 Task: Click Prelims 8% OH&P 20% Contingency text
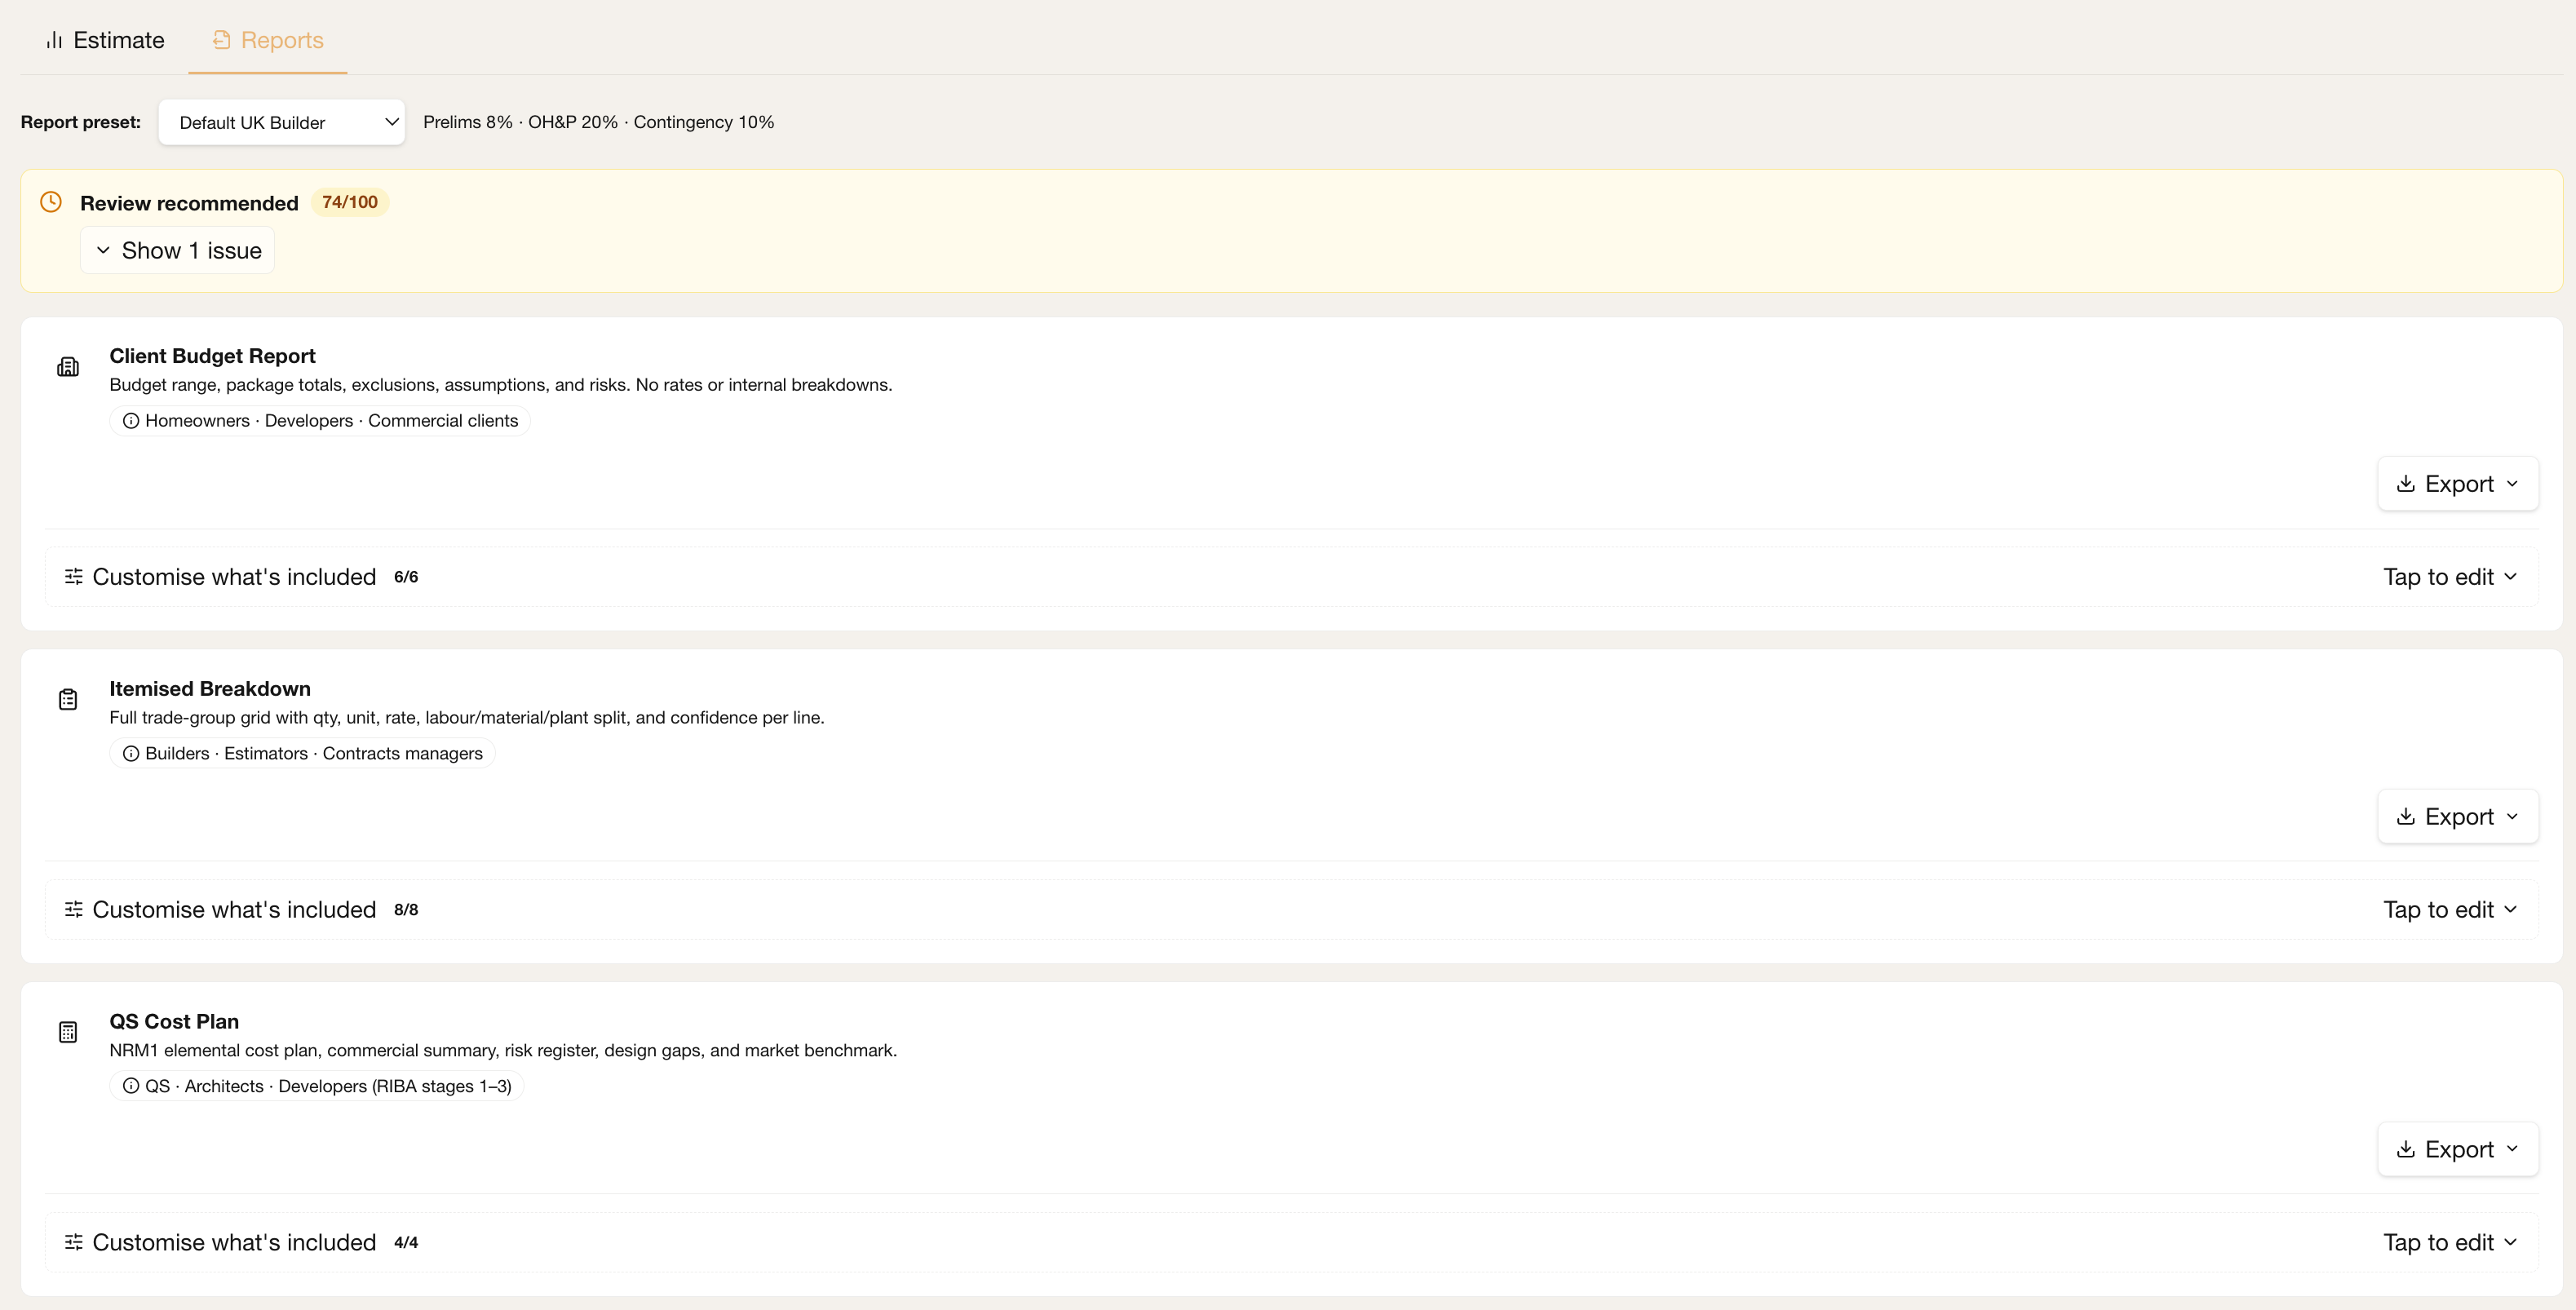coord(599,122)
